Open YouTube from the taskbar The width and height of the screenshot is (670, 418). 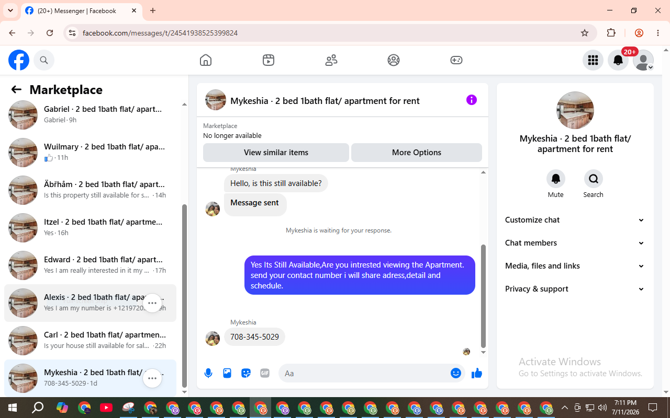(x=106, y=408)
